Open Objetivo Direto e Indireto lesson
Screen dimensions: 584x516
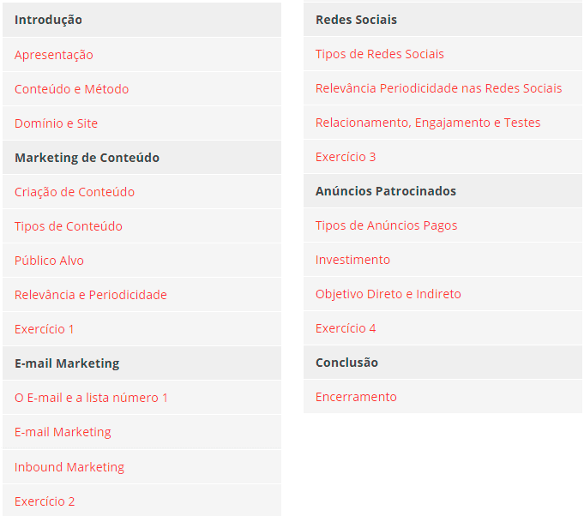click(388, 294)
